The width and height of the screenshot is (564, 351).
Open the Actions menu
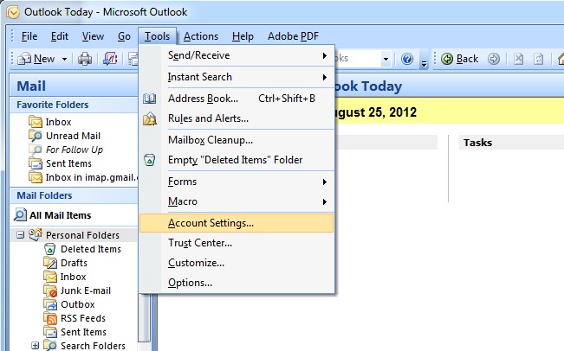point(201,36)
